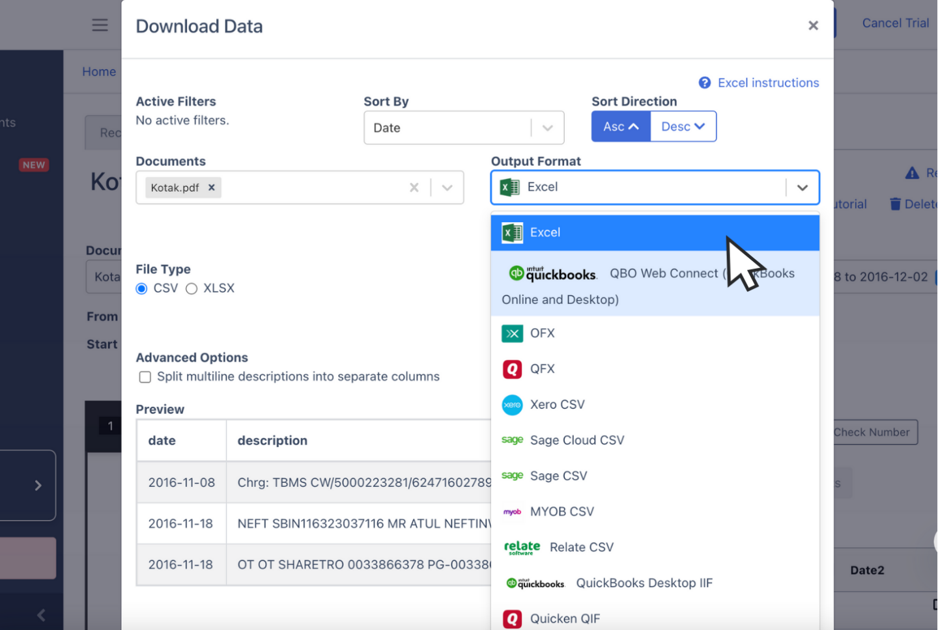The width and height of the screenshot is (938, 630).
Task: Click the Date2 column header in background
Action: 867,570
